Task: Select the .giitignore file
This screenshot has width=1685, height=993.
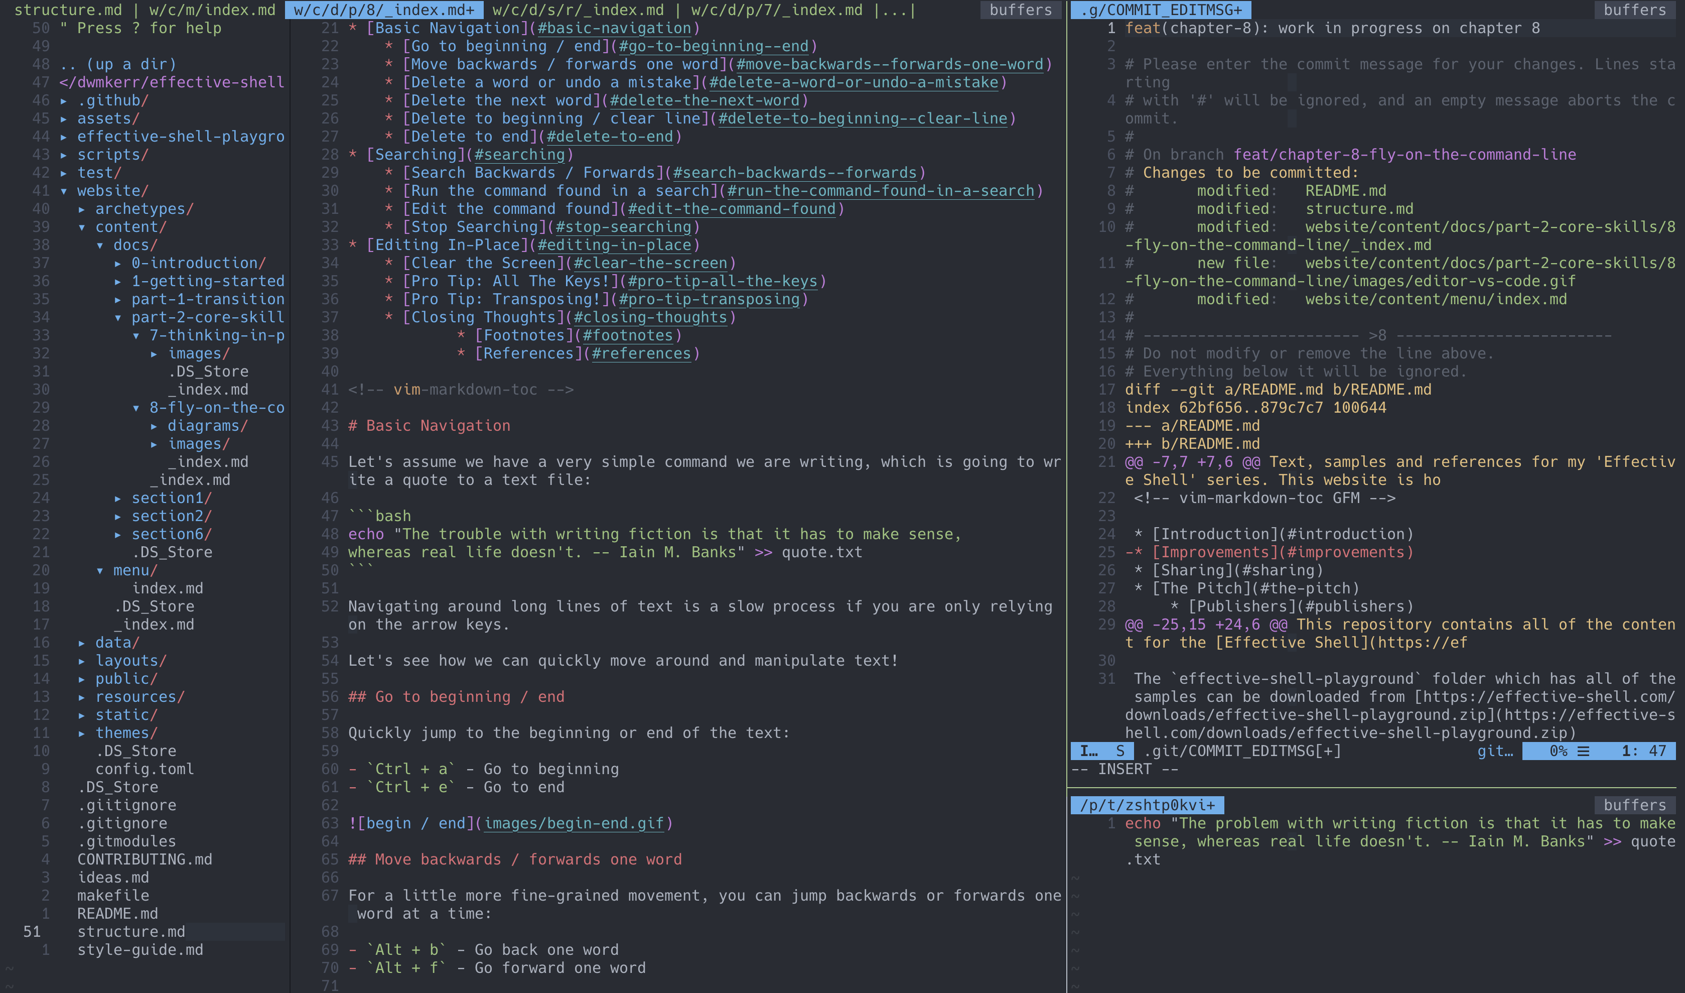Action: point(126,805)
